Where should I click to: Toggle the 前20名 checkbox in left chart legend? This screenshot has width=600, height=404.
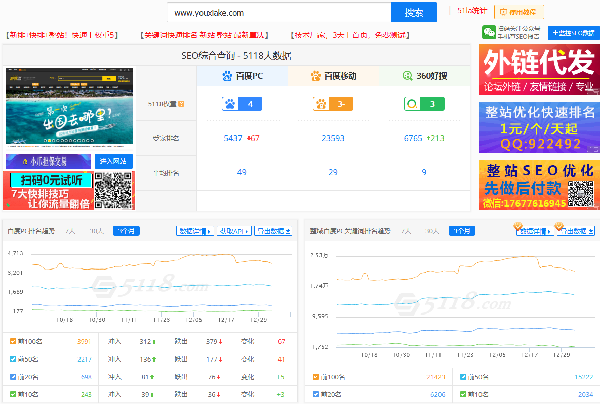click(13, 377)
